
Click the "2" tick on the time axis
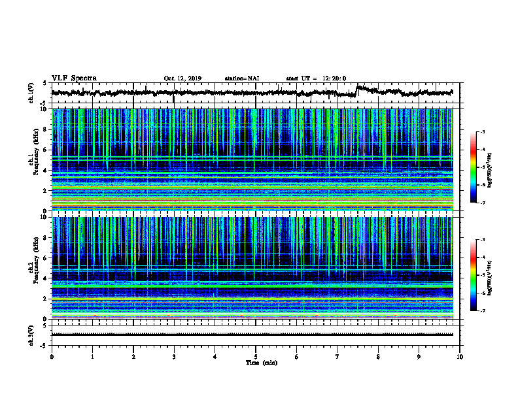(133, 357)
